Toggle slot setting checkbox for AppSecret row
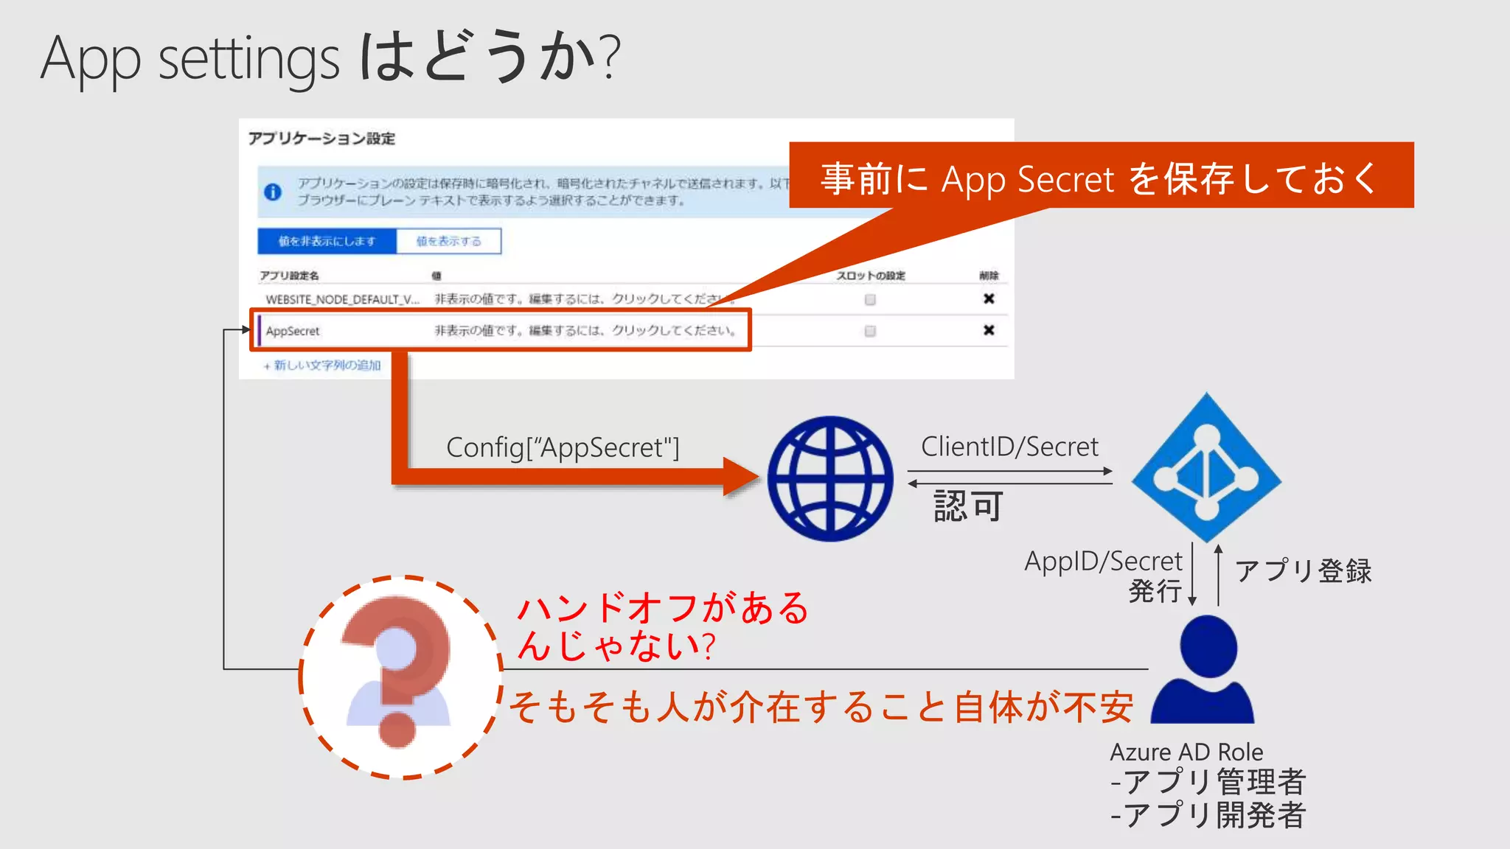This screenshot has width=1510, height=849. point(870,331)
